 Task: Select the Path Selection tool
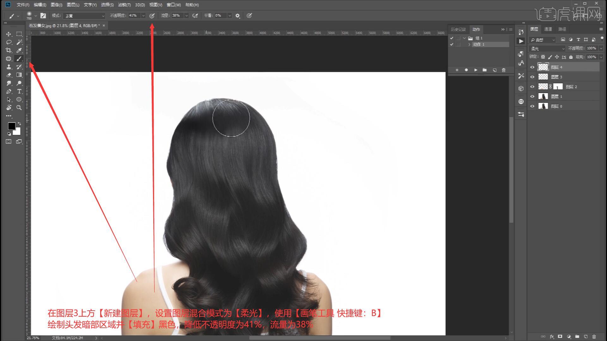[9, 99]
